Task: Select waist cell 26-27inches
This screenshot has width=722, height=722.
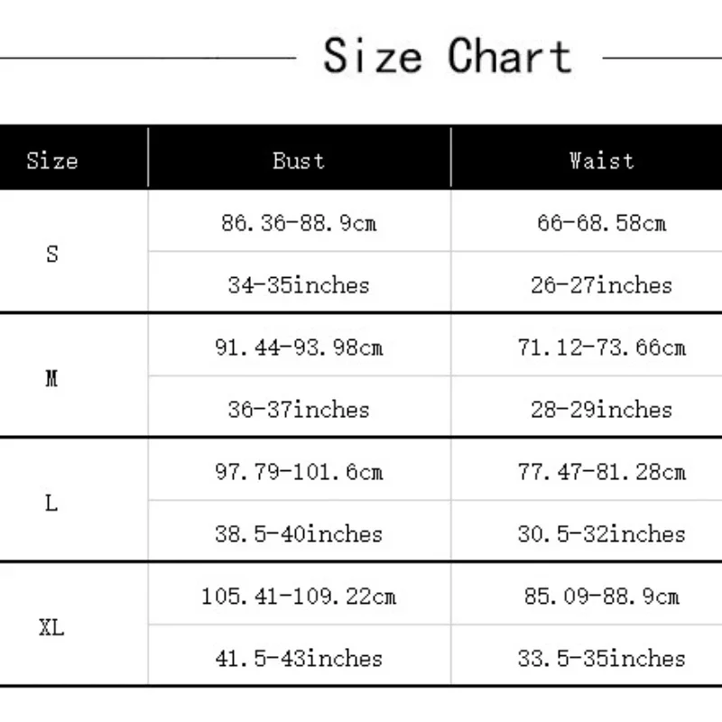Action: point(601,285)
